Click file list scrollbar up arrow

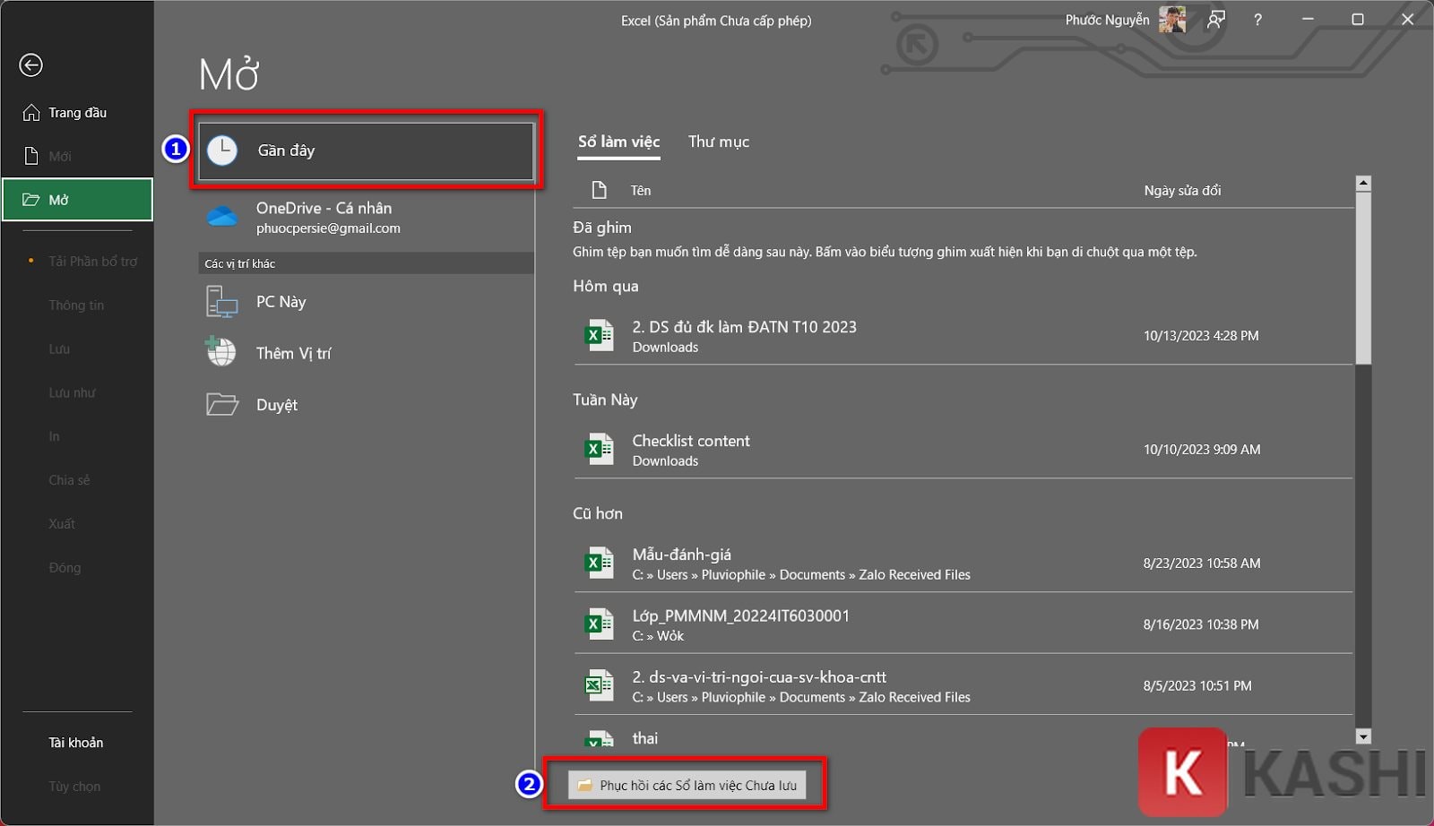click(1363, 183)
